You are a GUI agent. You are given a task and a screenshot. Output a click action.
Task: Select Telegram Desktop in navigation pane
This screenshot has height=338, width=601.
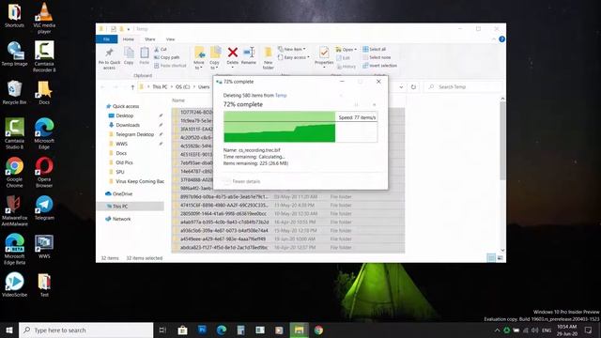point(134,134)
